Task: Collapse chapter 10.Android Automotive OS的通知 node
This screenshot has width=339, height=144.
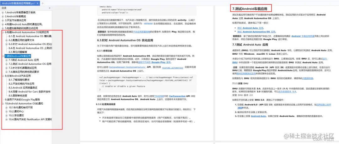Action: tap(3, 103)
